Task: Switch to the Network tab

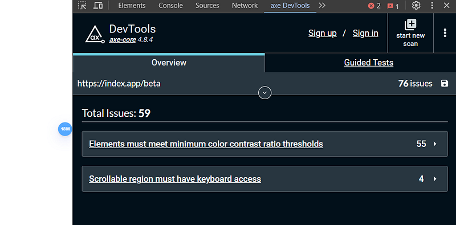Action: [x=245, y=6]
